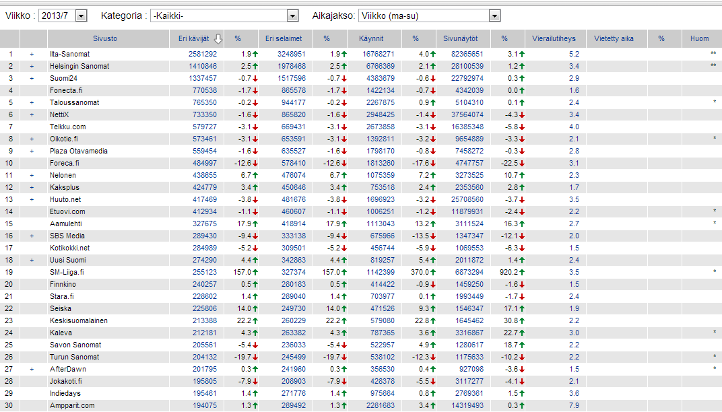
Task: Expand the SBS Media row
Action: [x=32, y=236]
